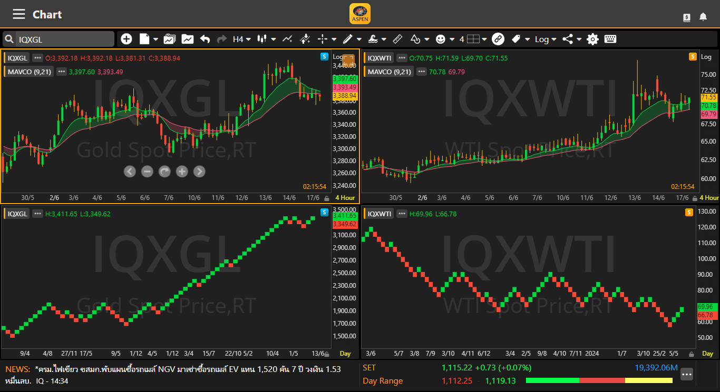Select the ruler measurement tool
This screenshot has width=720, height=392.
(398, 39)
